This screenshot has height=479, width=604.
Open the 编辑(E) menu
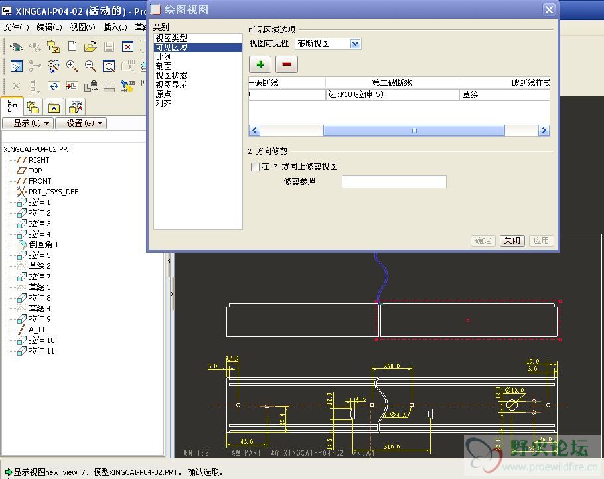49,27
